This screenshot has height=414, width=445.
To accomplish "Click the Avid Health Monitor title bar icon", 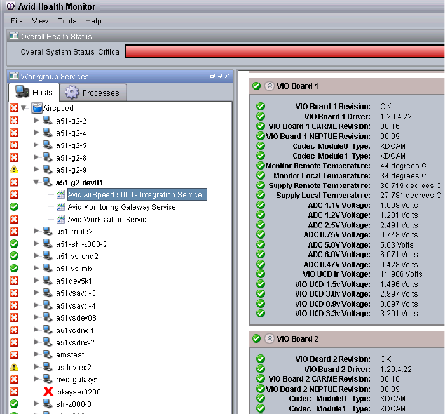I will tap(11, 6).
